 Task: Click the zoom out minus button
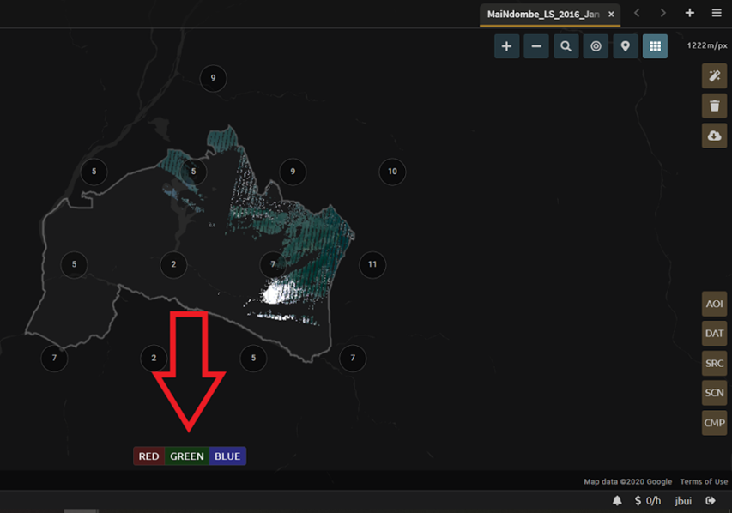point(536,46)
